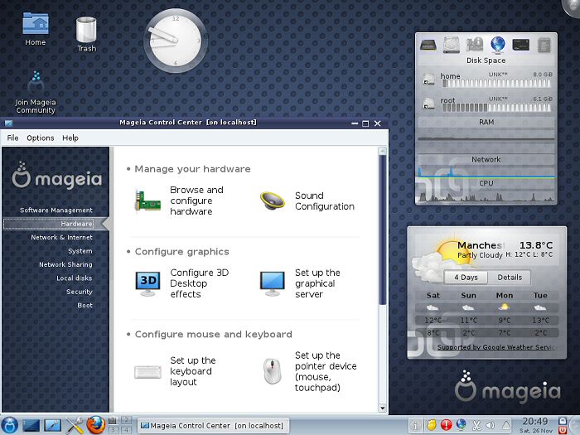Viewport: 580px width, 435px height.
Task: Open Set up the graphical server monitor icon
Action: click(x=273, y=283)
